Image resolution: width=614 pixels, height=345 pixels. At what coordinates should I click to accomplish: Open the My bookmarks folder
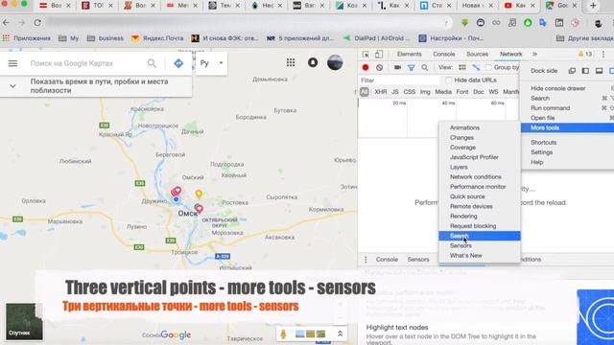click(x=69, y=38)
